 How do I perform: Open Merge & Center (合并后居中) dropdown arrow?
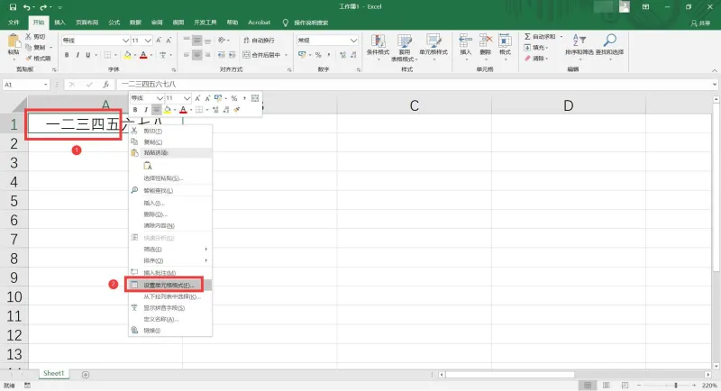pyautogui.click(x=286, y=55)
